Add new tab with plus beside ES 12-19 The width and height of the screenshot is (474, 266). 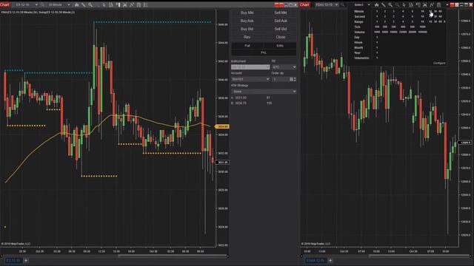tap(26, 260)
